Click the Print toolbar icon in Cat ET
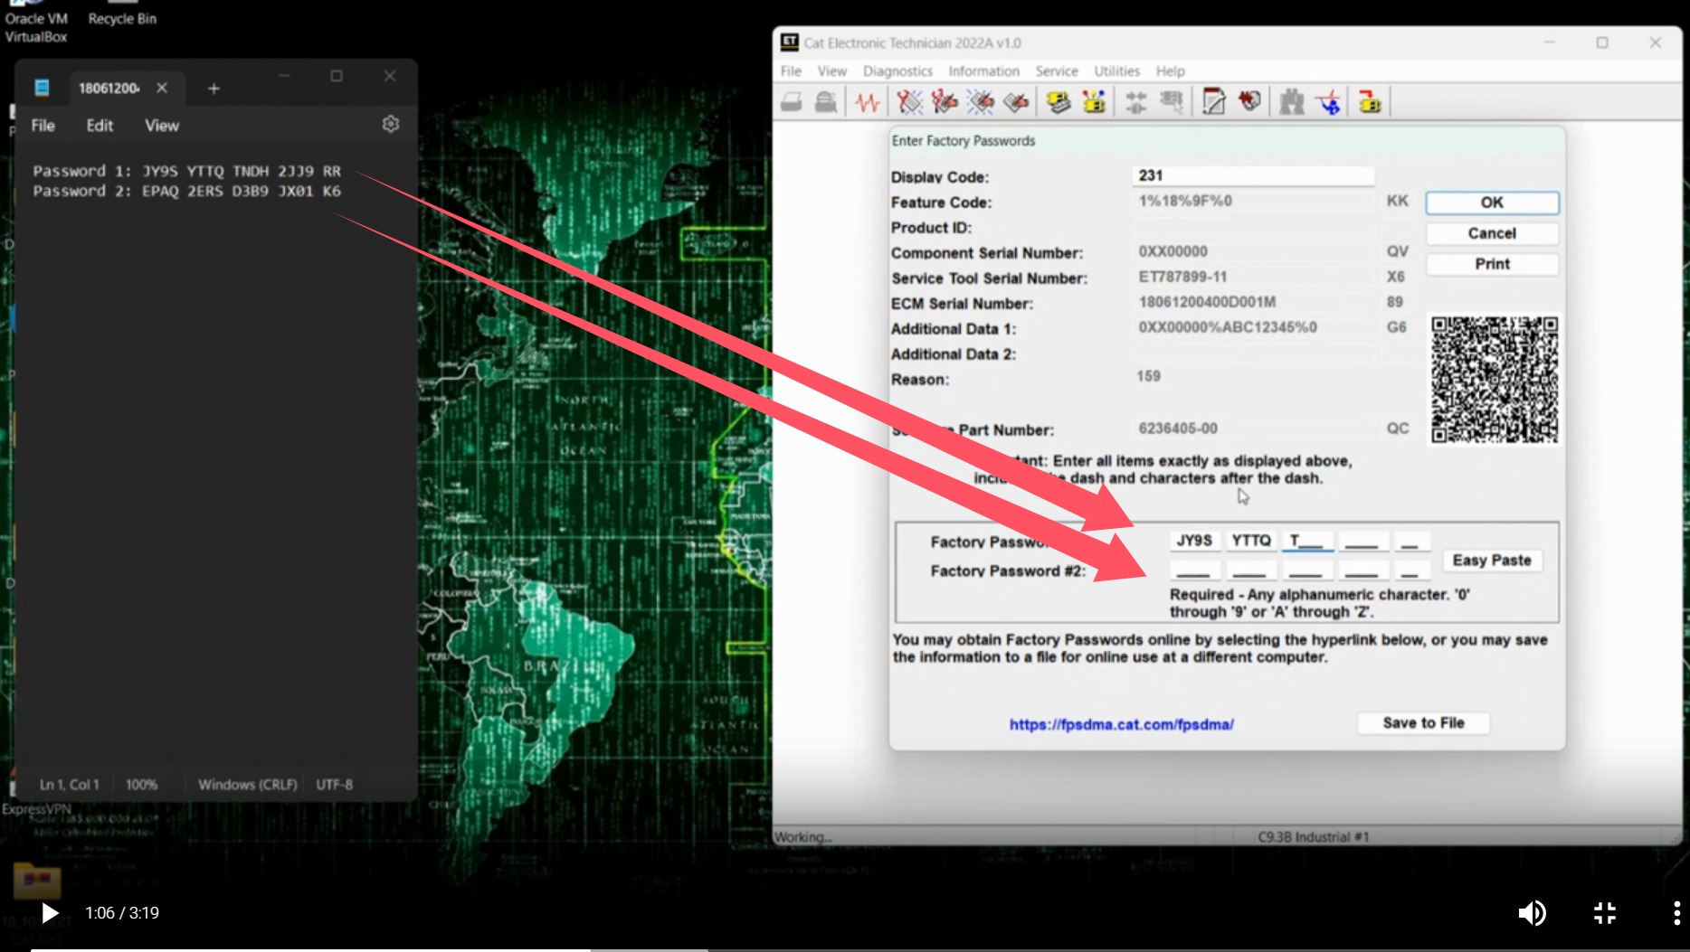 click(x=792, y=102)
